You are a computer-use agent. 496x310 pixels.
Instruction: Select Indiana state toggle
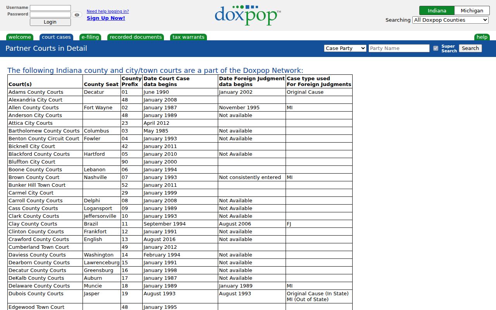point(437,10)
